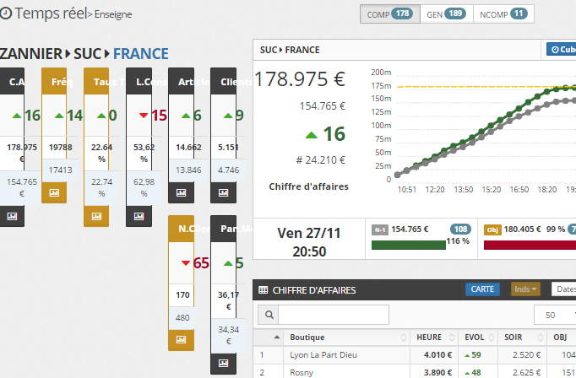The width and height of the screenshot is (576, 378).
Task: Select FRANCE in the breadcrumb
Action: point(140,54)
